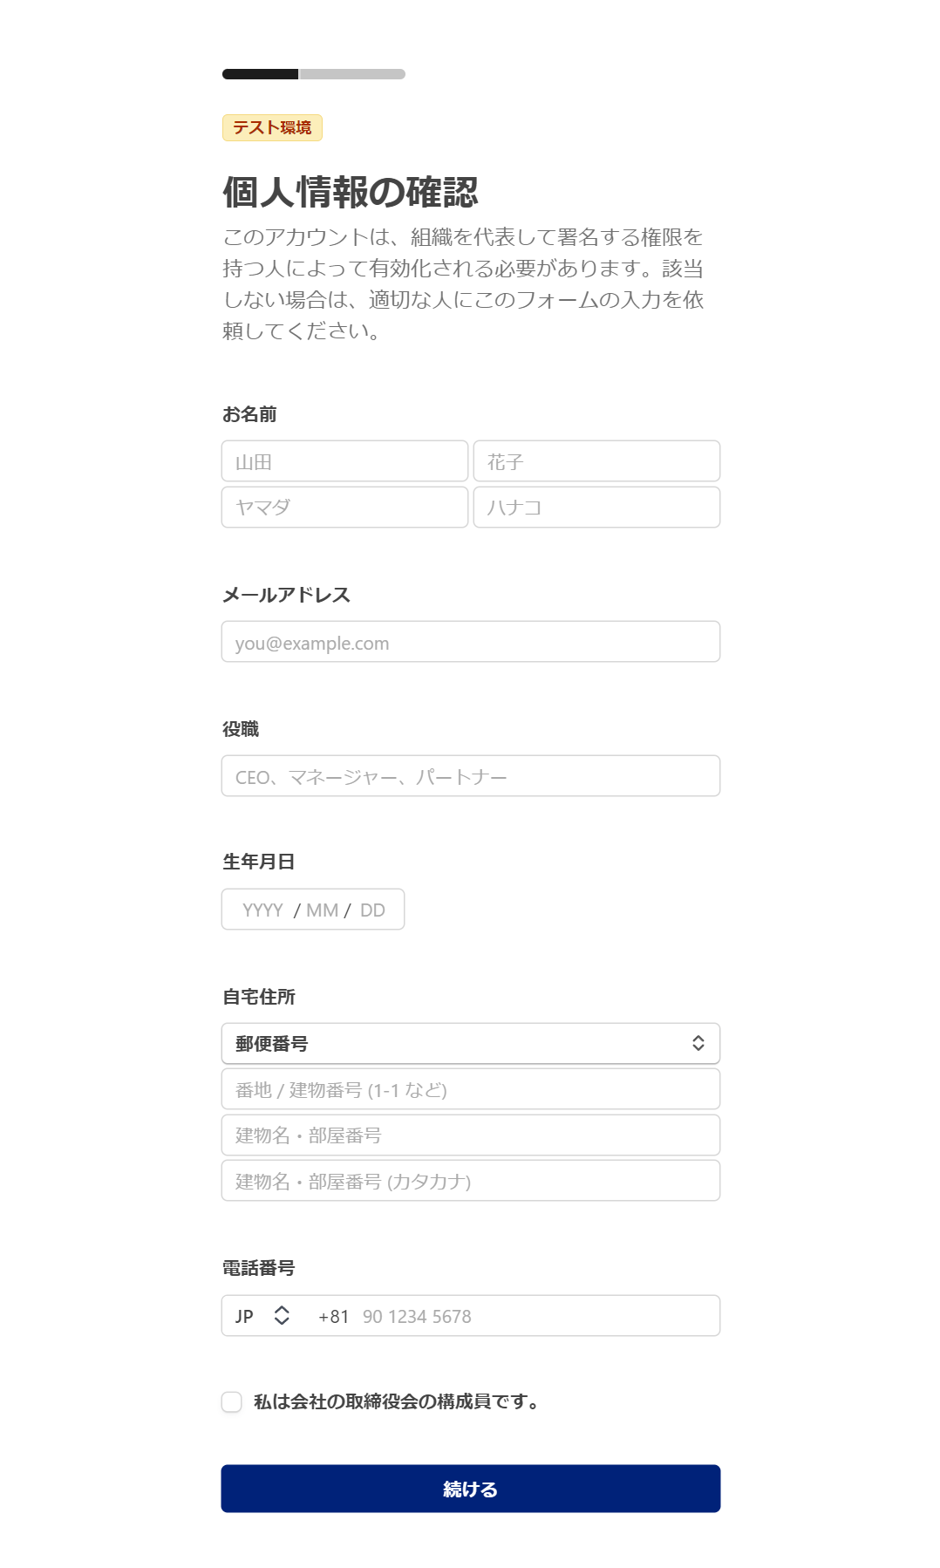Click the MM birth month field
The height and width of the screenshot is (1568, 940).
coord(322,910)
